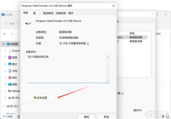This screenshot has height=119, width=171.
Task: Click the back navigation arrow in Explorer
Action: [x=5, y=34]
